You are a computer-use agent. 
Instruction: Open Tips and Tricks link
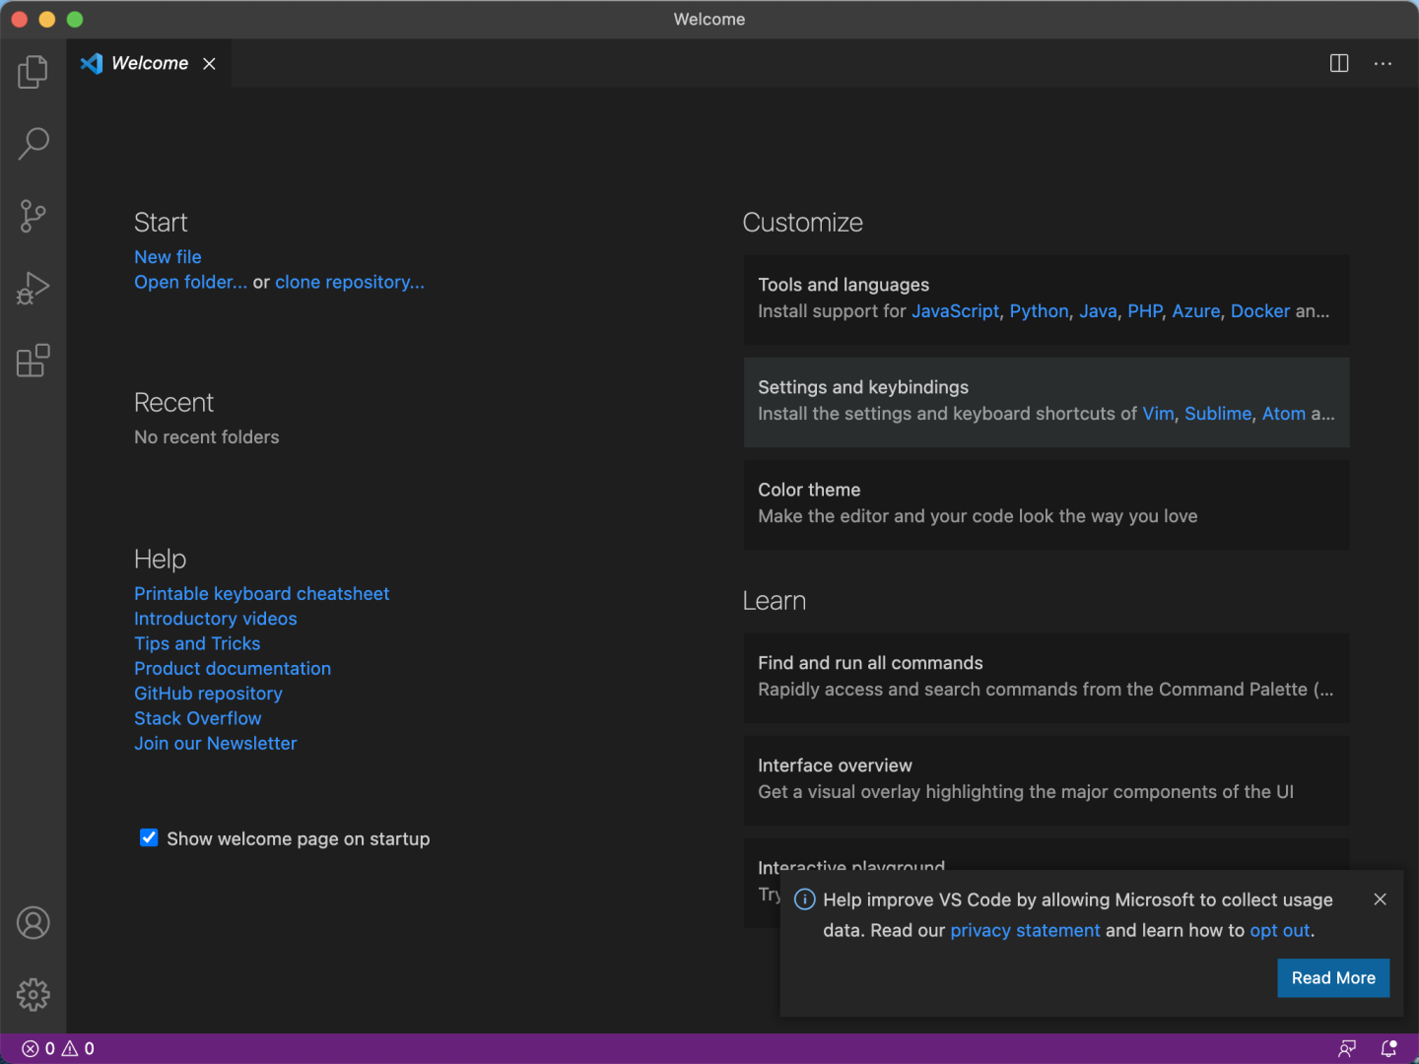197,643
